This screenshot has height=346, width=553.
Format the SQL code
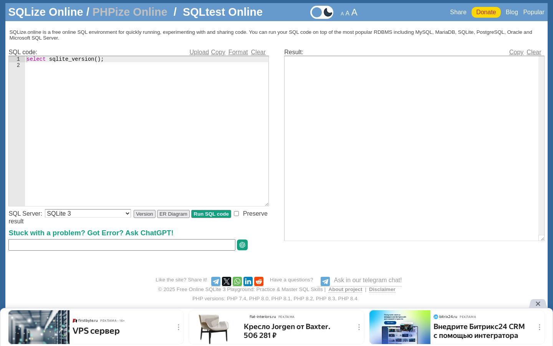click(238, 52)
